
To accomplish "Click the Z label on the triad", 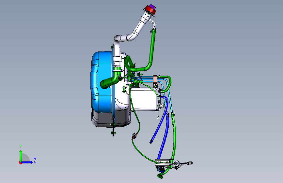I will tap(35, 160).
